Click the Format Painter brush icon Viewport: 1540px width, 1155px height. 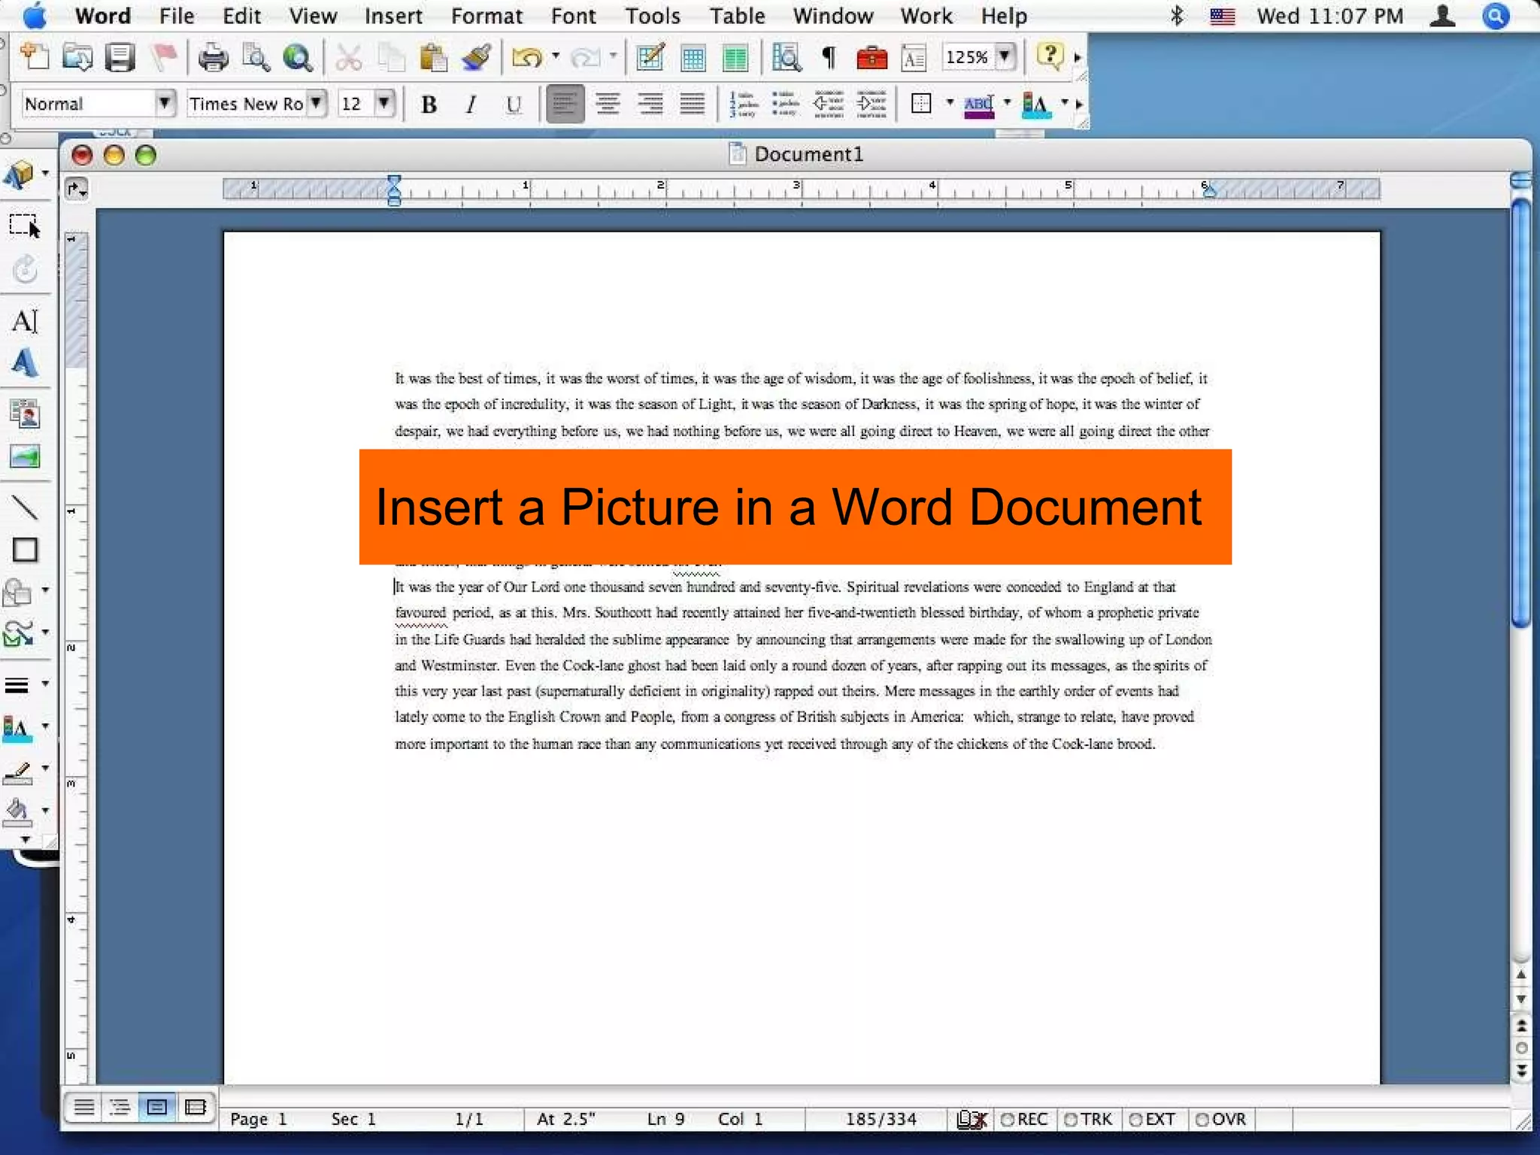(x=476, y=58)
